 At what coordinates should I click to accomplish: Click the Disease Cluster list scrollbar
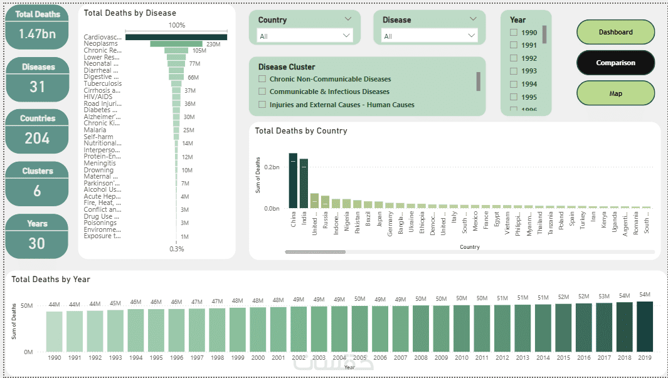pyautogui.click(x=479, y=81)
